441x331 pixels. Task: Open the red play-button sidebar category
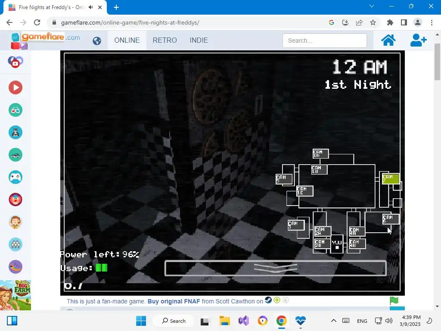pos(16,87)
